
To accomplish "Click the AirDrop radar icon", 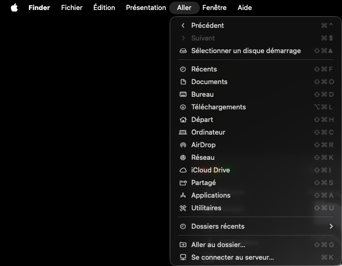I will pyautogui.click(x=183, y=145).
